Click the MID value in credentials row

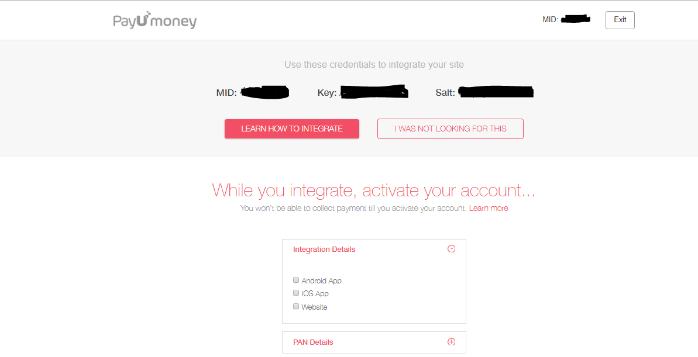pos(265,92)
